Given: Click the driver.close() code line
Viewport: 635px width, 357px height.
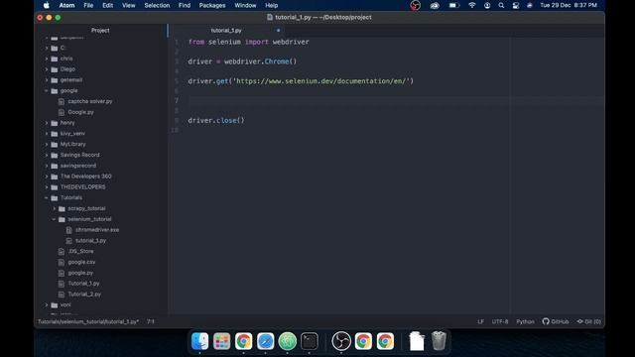Looking at the screenshot, I should tap(216, 120).
